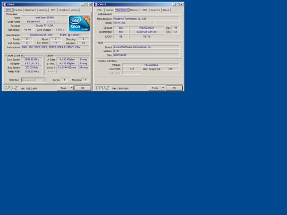Click the Core Speed MHz value

click(32, 59)
